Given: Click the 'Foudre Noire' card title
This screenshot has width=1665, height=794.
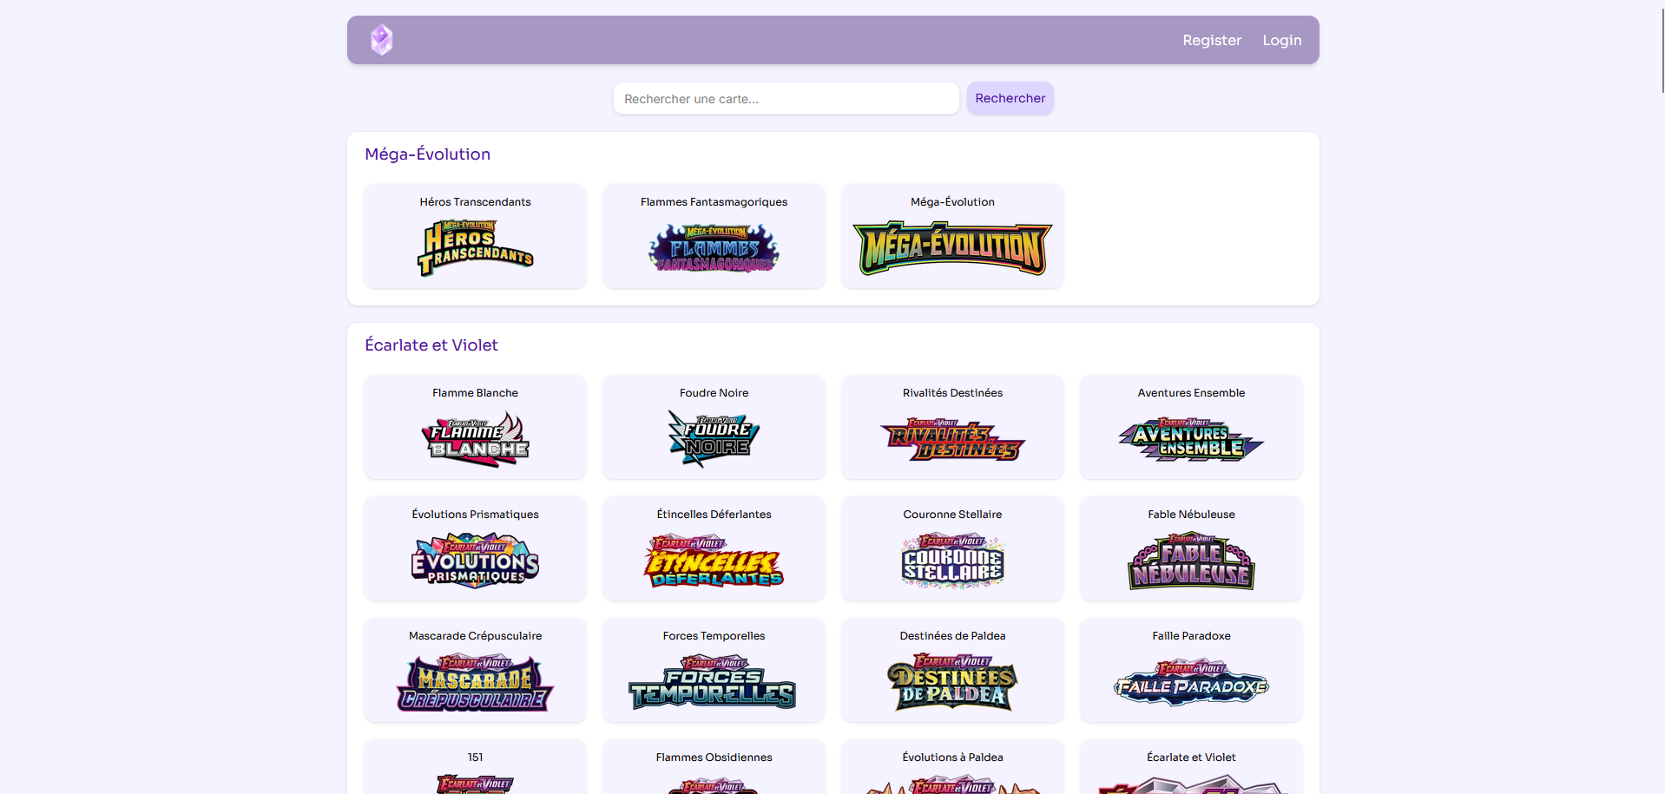Looking at the screenshot, I should (714, 393).
